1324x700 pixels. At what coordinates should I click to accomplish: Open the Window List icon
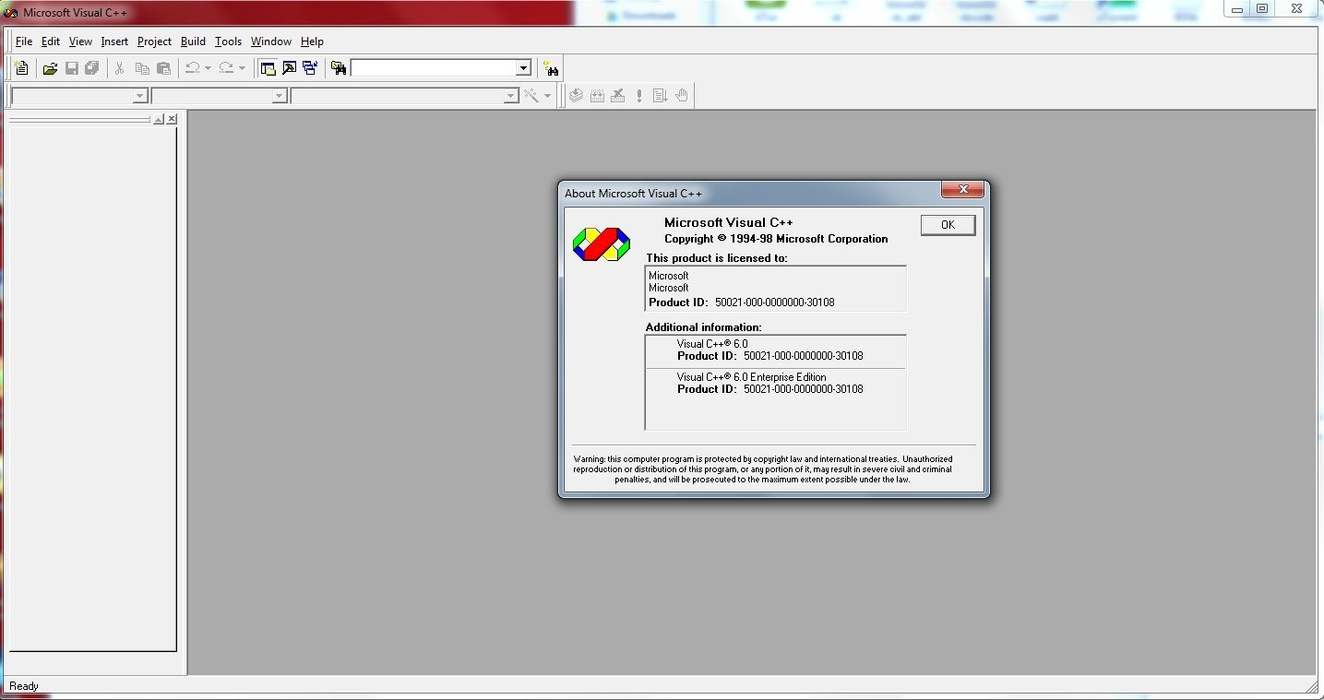[310, 68]
